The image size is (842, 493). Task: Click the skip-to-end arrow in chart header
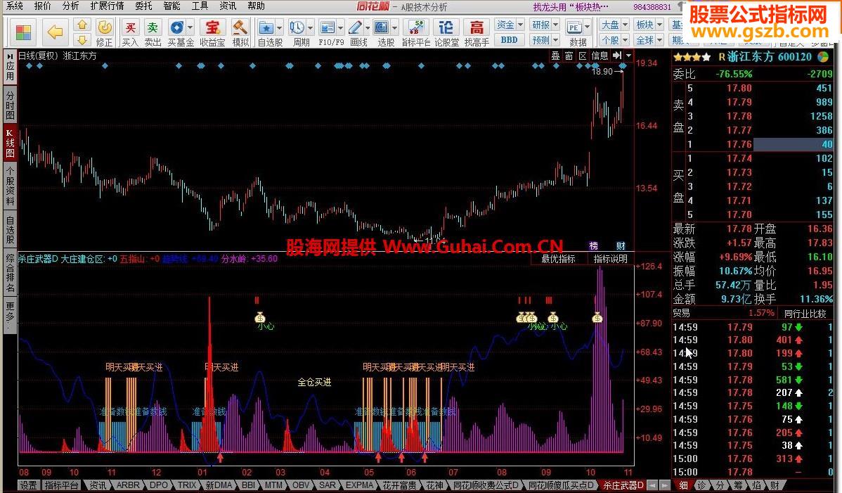click(x=617, y=56)
